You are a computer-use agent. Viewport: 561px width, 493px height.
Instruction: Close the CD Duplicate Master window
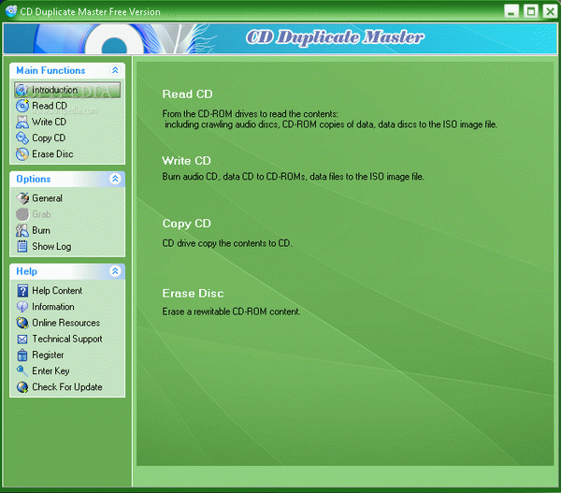click(550, 11)
